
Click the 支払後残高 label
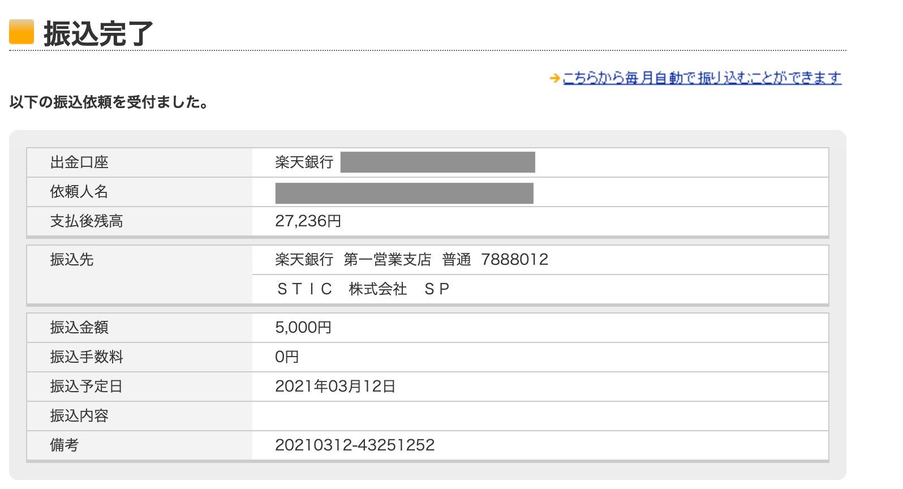click(87, 221)
